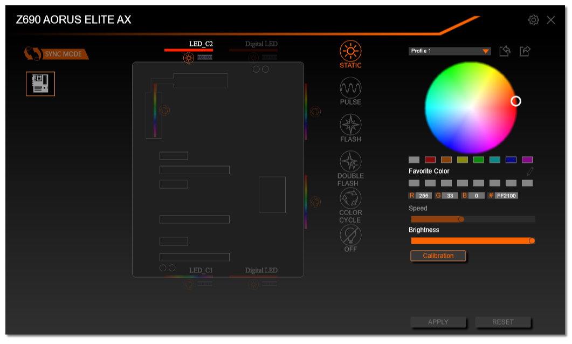Click the RESET button
Screen dimensions: 572x344
[x=502, y=322]
